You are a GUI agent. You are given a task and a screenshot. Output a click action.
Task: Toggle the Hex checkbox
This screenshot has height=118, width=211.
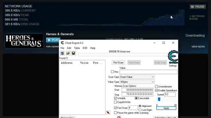(112, 72)
